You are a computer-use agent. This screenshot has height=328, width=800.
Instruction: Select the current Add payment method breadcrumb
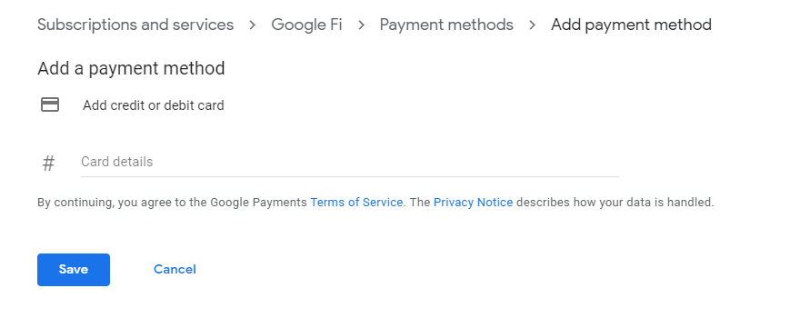coord(631,25)
